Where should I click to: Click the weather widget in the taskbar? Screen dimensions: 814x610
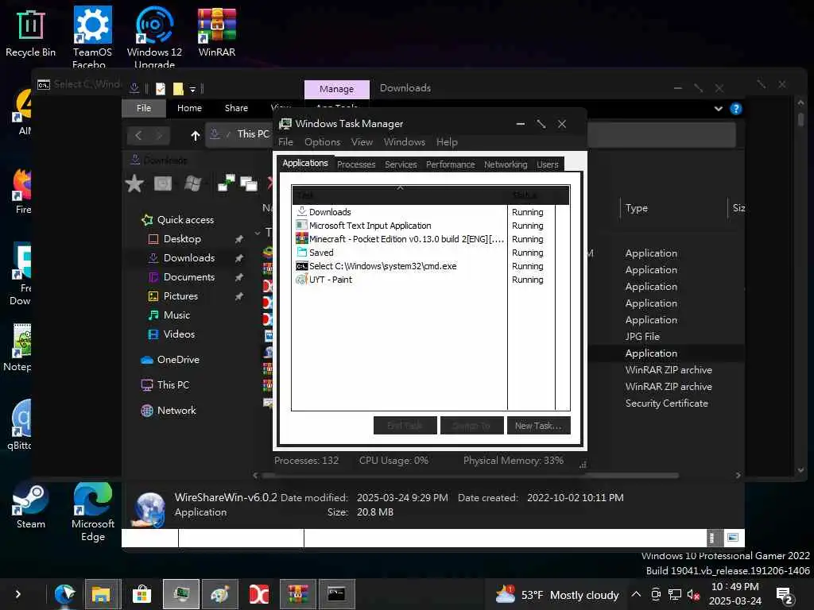coord(556,594)
